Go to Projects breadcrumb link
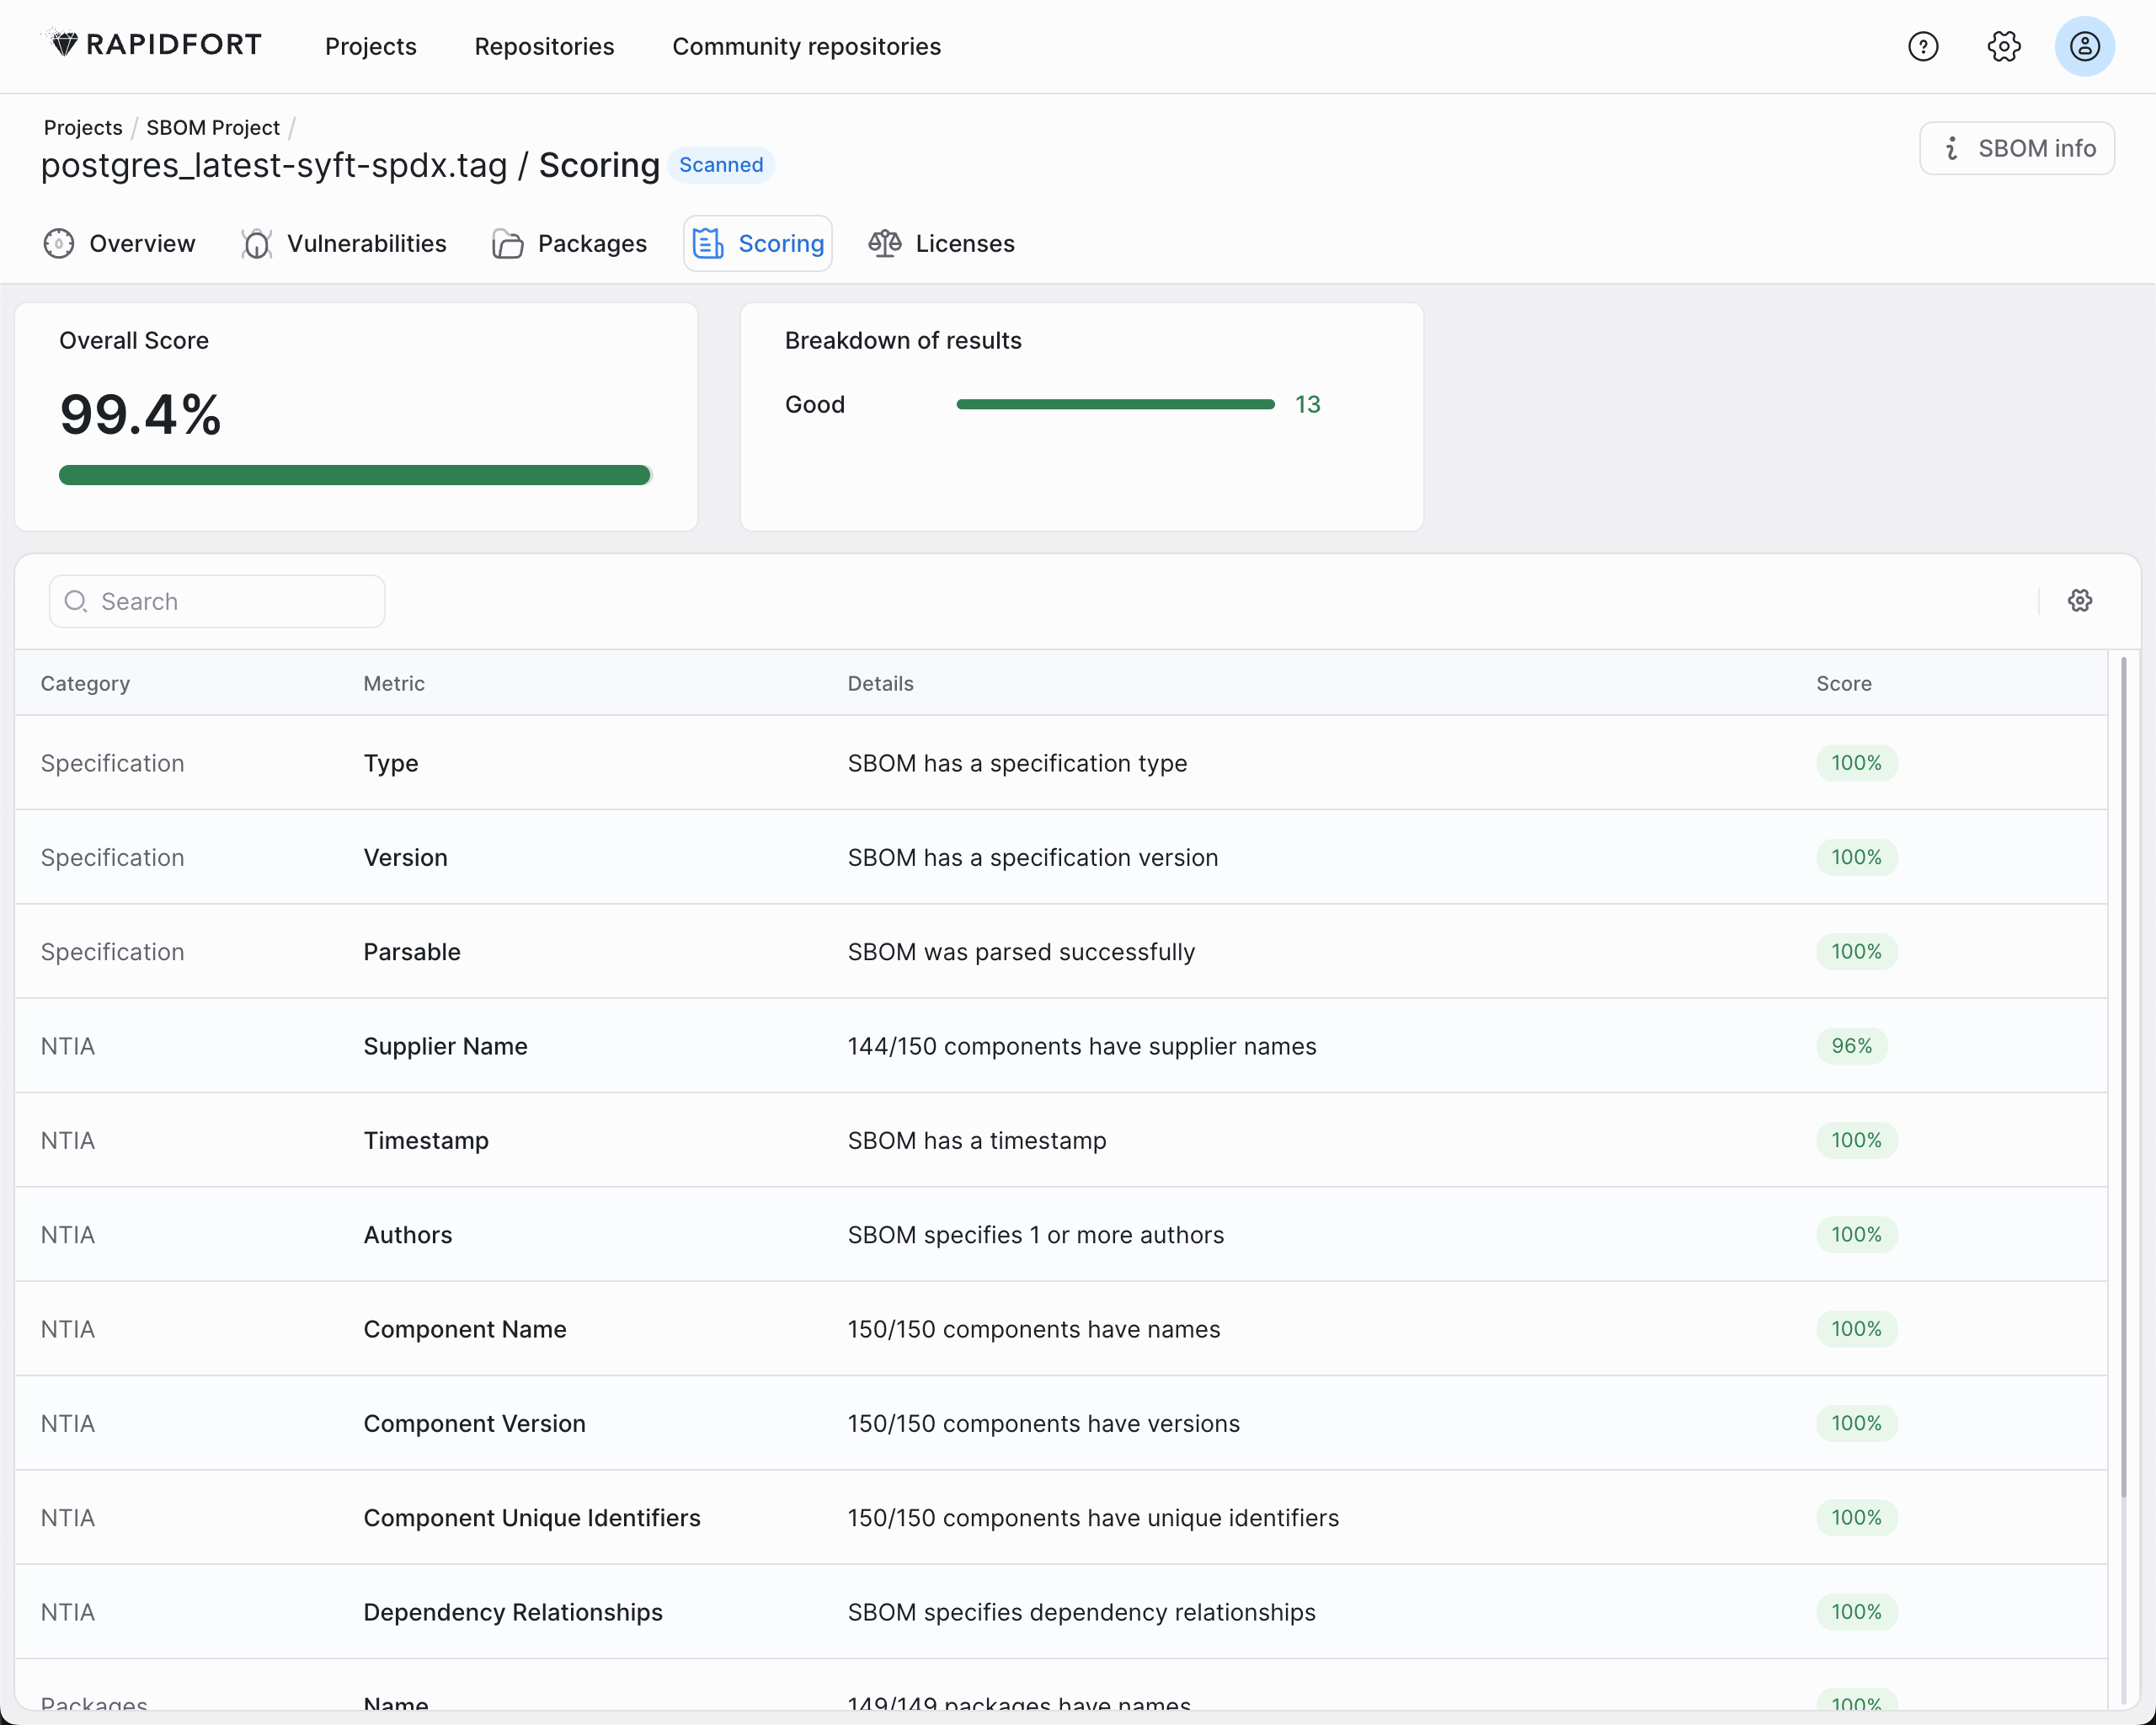Viewport: 2156px width, 1725px height. 83,128
